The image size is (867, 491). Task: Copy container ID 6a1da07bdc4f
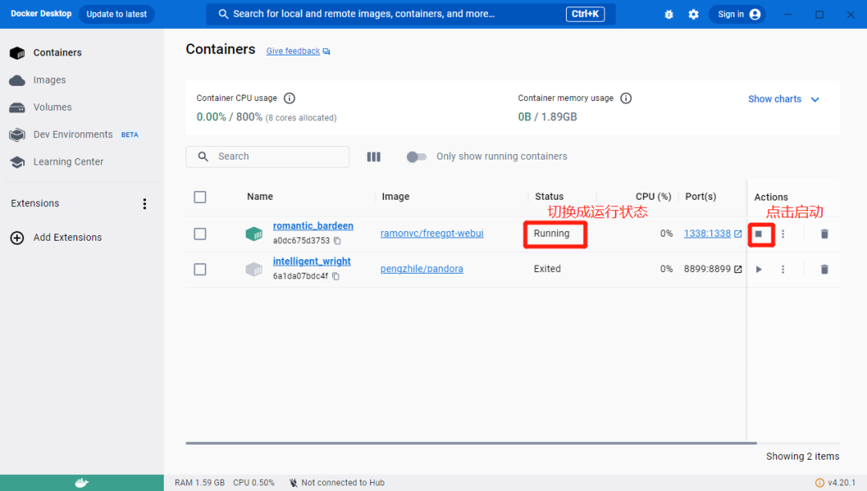336,276
